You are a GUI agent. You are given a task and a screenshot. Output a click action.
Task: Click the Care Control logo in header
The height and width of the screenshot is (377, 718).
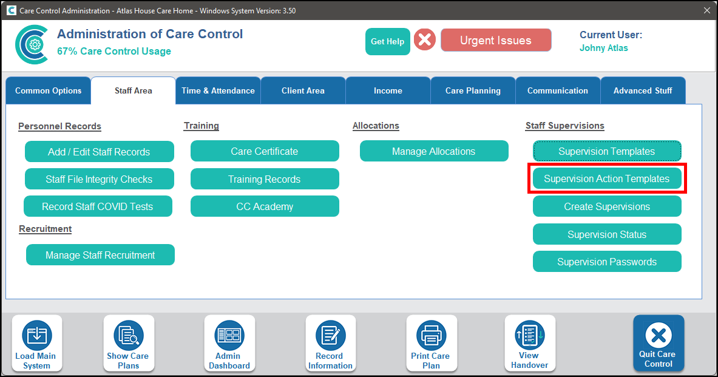click(32, 44)
